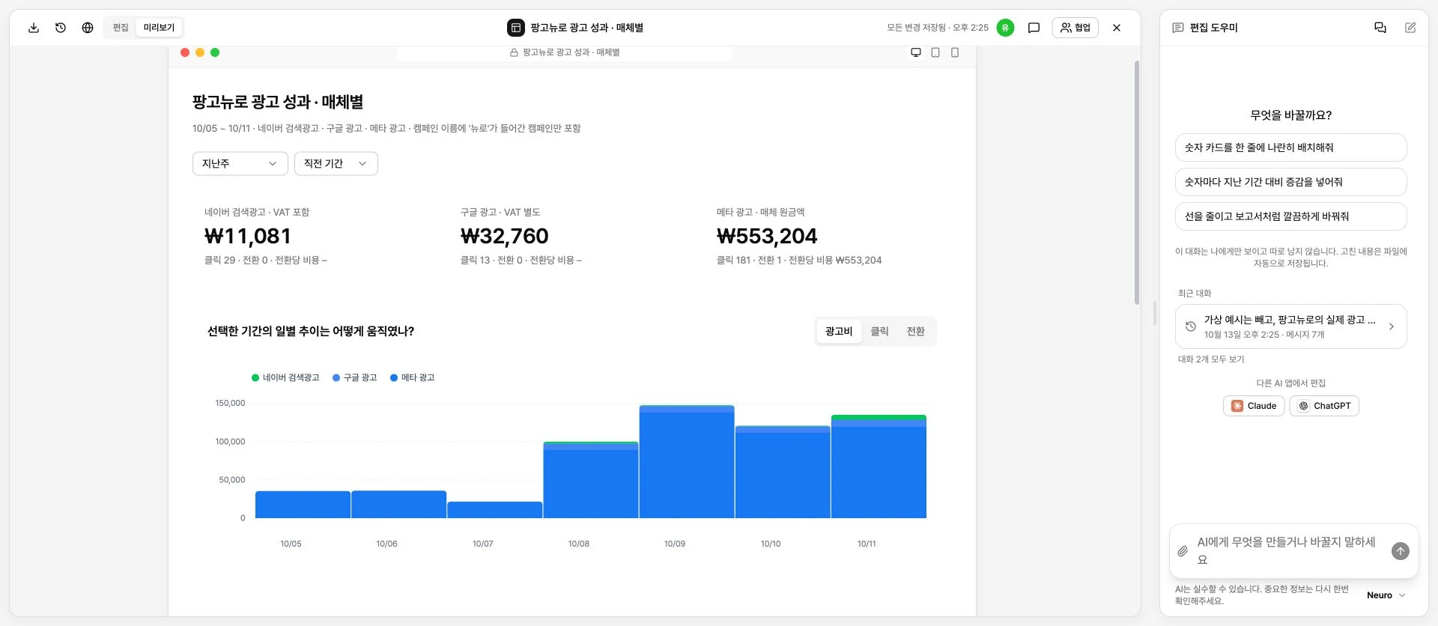Screen dimensions: 1438x626
Task: Toggle the 메타 광고 legend series
Action: point(413,378)
